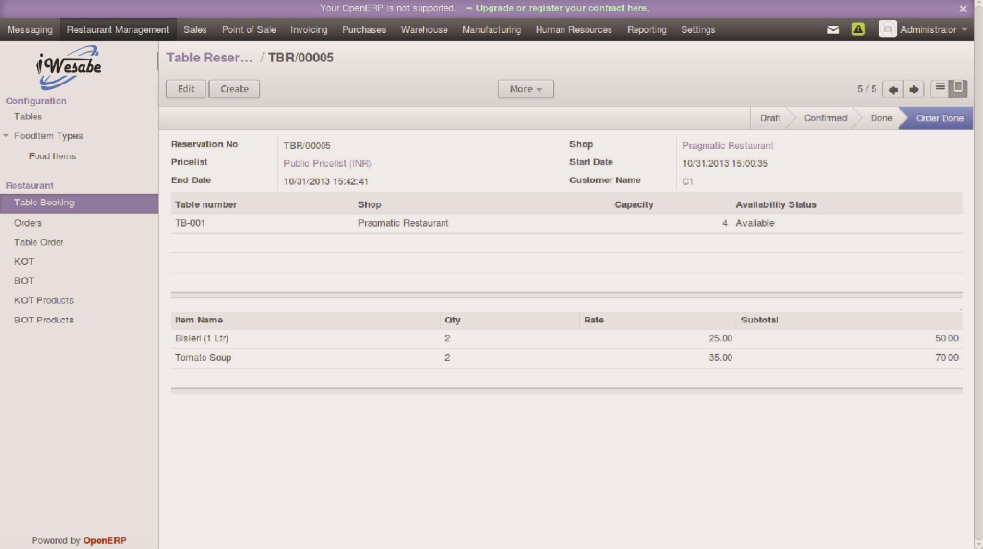
Task: Open the Warehouse menu
Action: click(x=424, y=30)
